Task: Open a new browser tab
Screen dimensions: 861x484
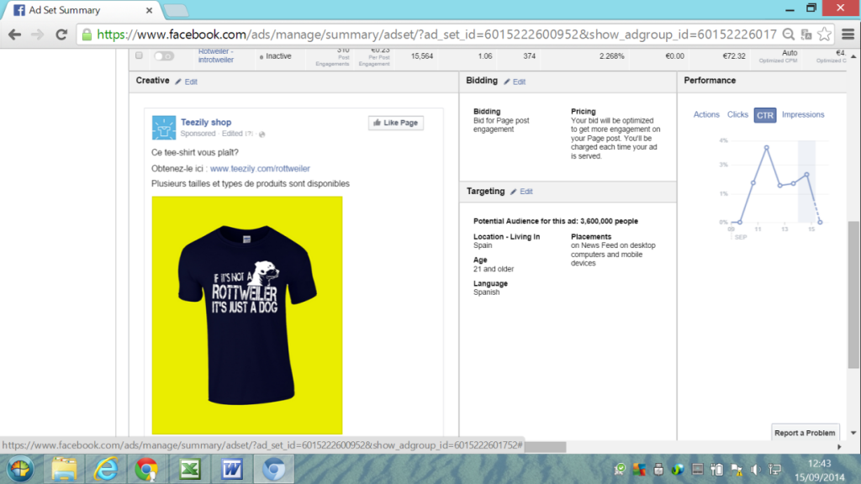Action: pyautogui.click(x=176, y=10)
